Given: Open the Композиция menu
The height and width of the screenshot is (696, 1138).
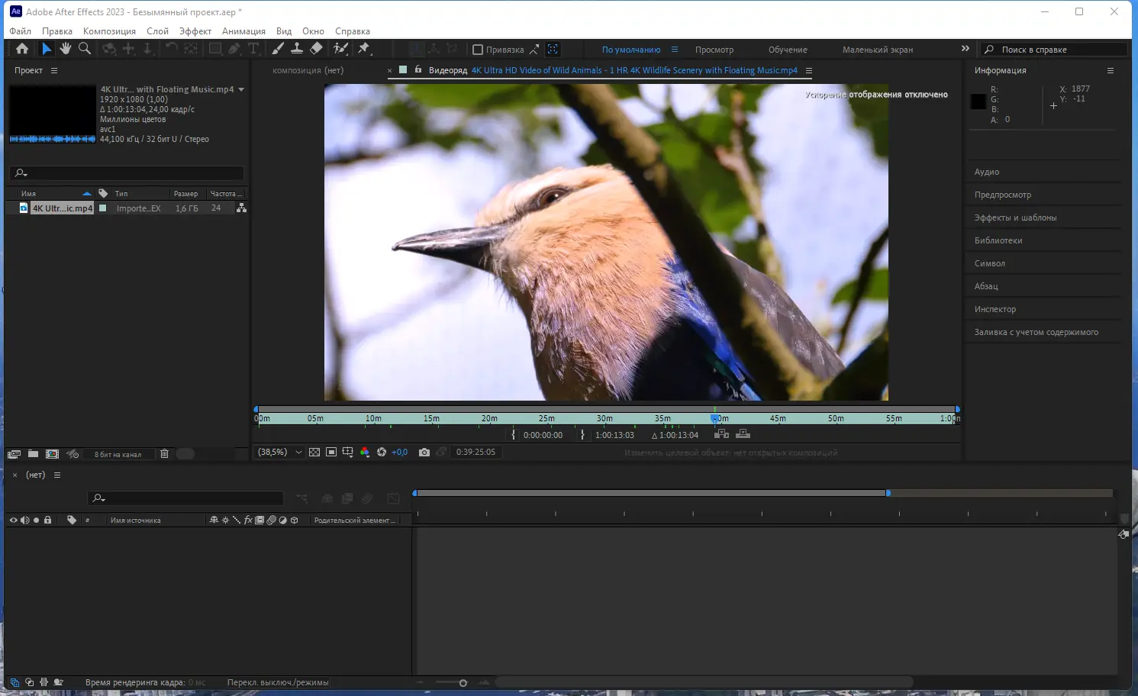Looking at the screenshot, I should (109, 31).
